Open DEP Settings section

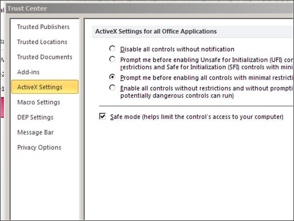click(x=35, y=117)
